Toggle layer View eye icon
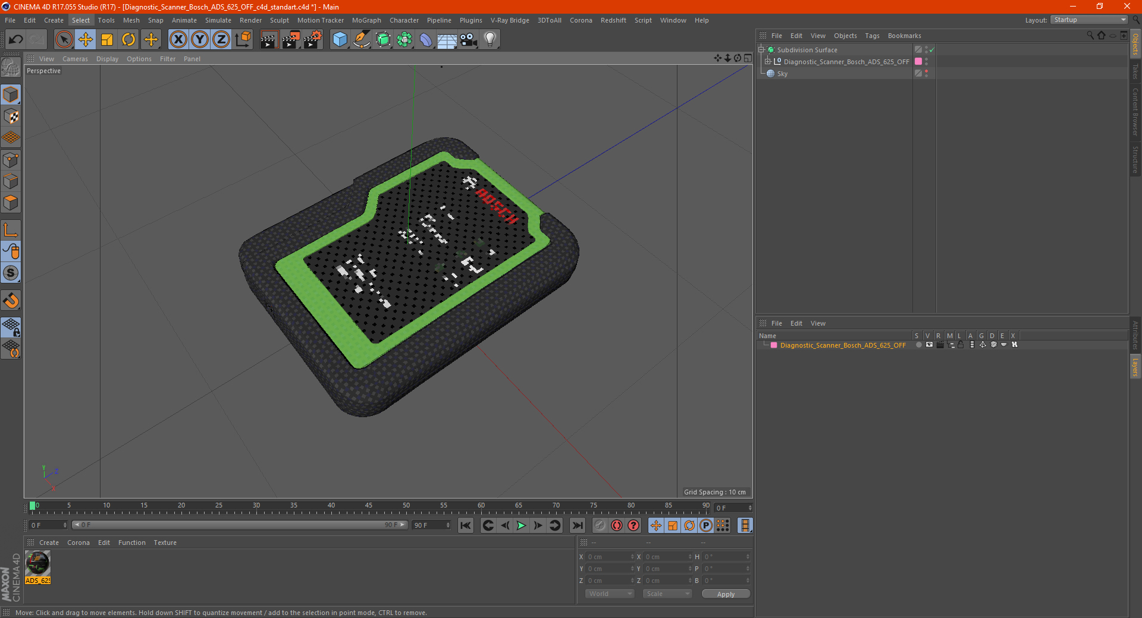The image size is (1142, 618). click(929, 345)
